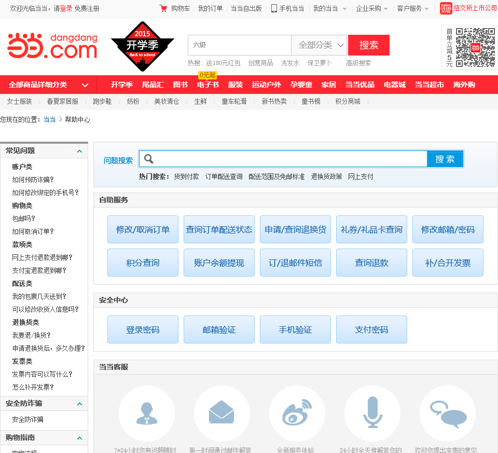Open the 跑步鞋 sub-navigation link
This screenshot has width=498, height=453.
102,102
